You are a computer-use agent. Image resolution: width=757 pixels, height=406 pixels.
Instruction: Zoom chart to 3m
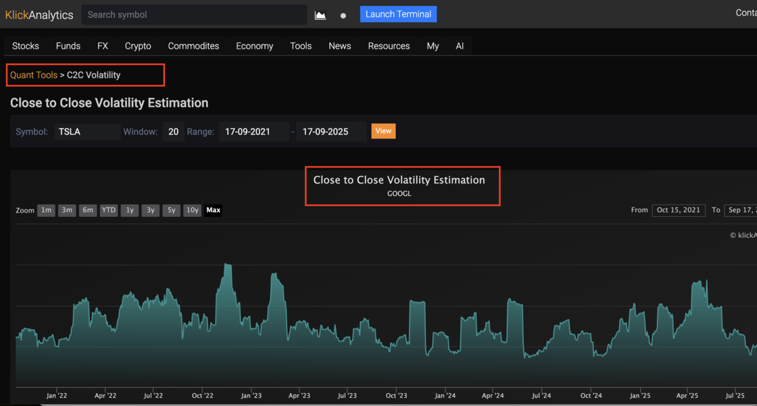point(67,210)
